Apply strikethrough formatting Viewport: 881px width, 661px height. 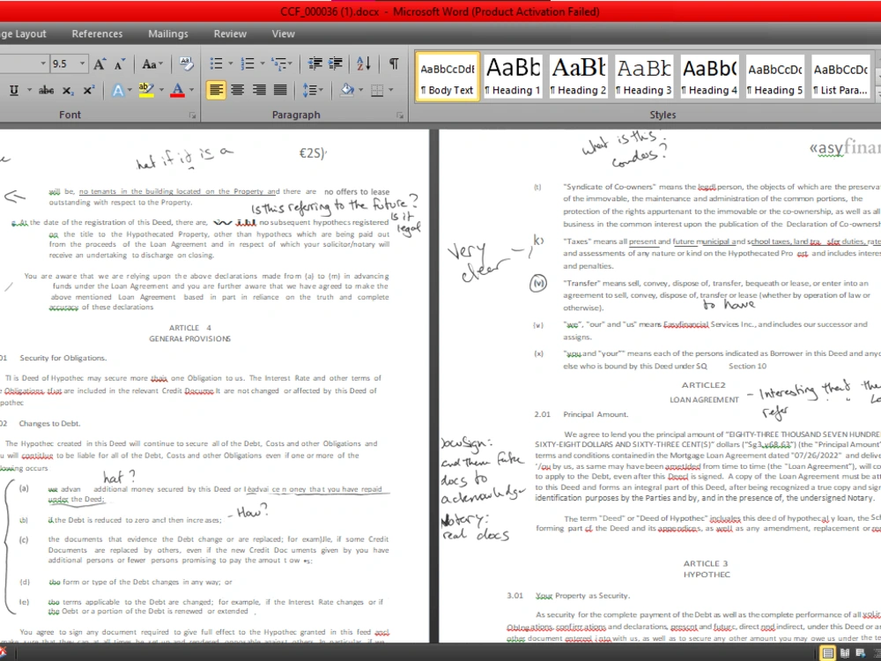tap(46, 90)
